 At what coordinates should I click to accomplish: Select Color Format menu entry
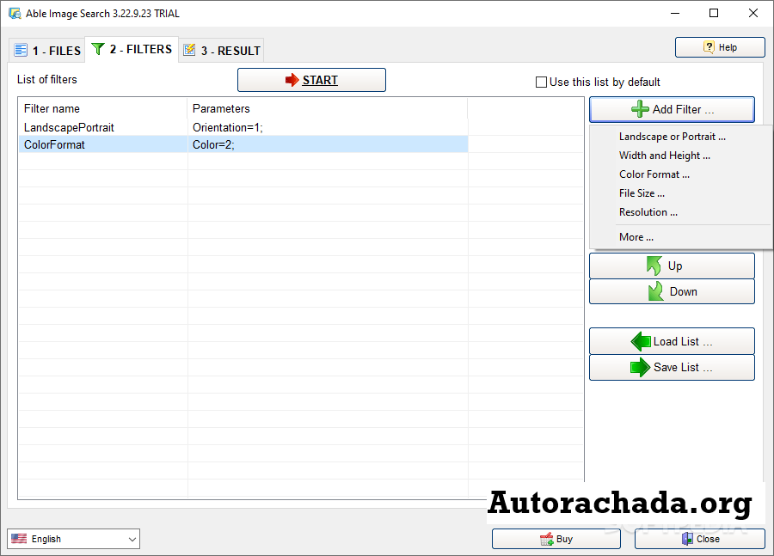(x=654, y=174)
